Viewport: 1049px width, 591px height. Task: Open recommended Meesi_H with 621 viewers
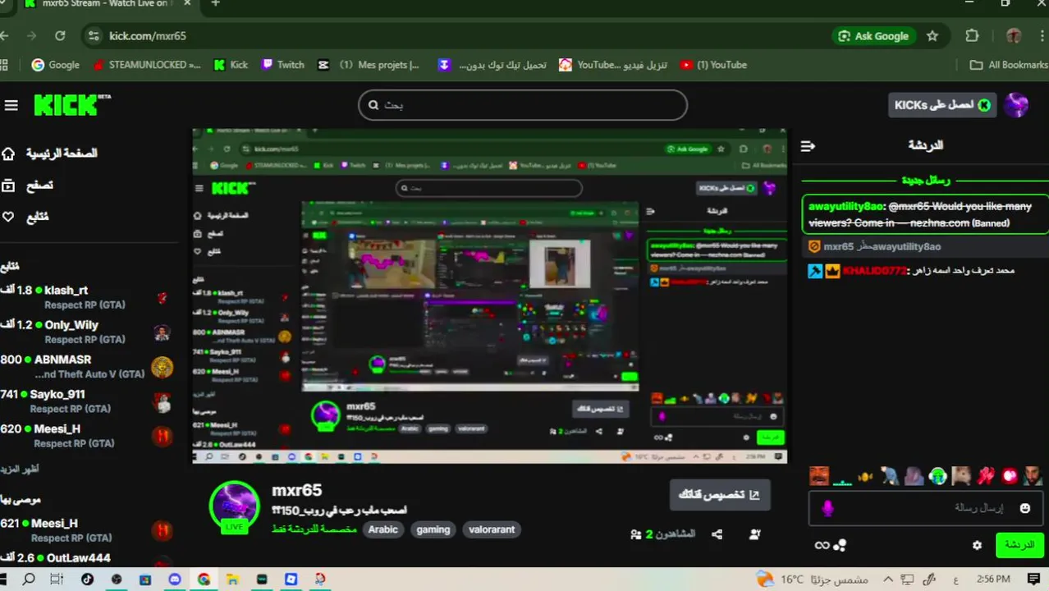tap(85, 530)
